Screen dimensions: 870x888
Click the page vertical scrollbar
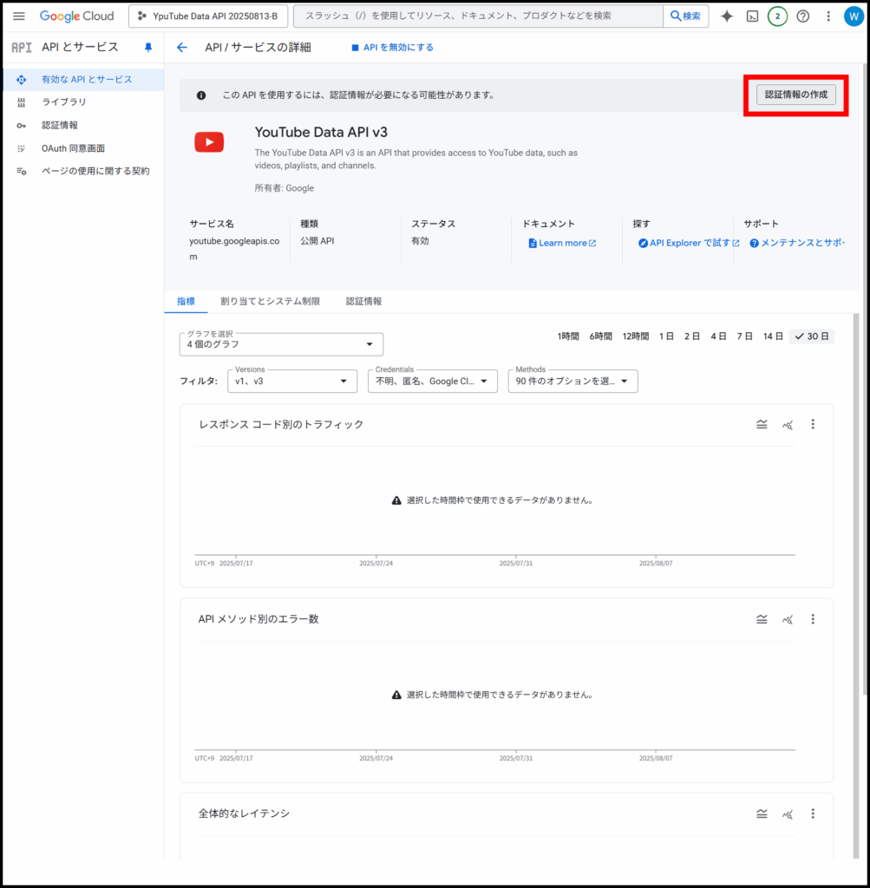click(x=864, y=380)
